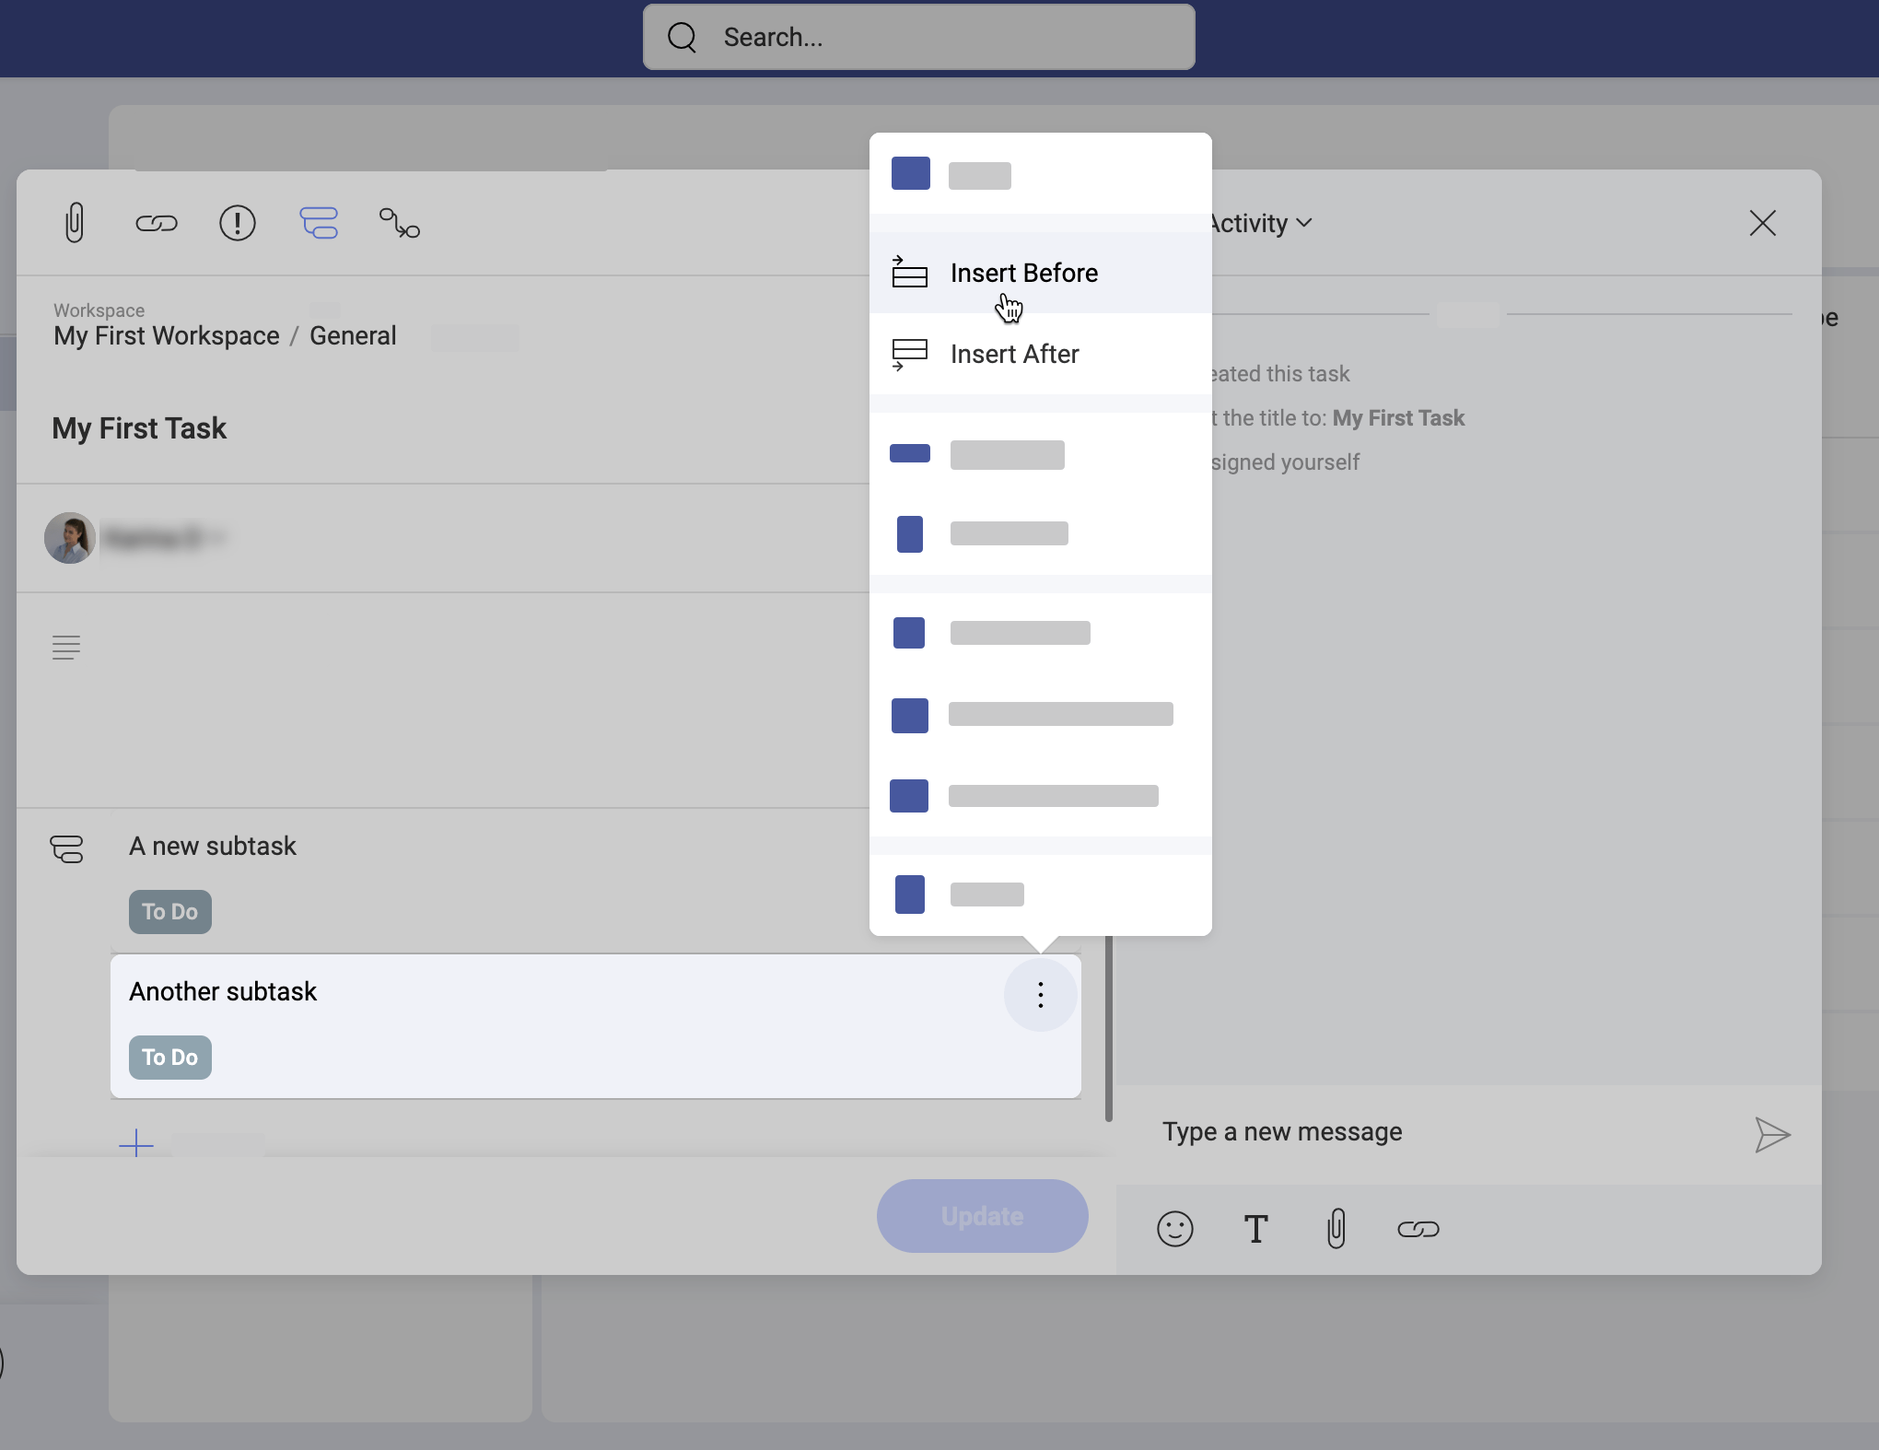Click the link/URL icon in toolbar

tap(156, 222)
